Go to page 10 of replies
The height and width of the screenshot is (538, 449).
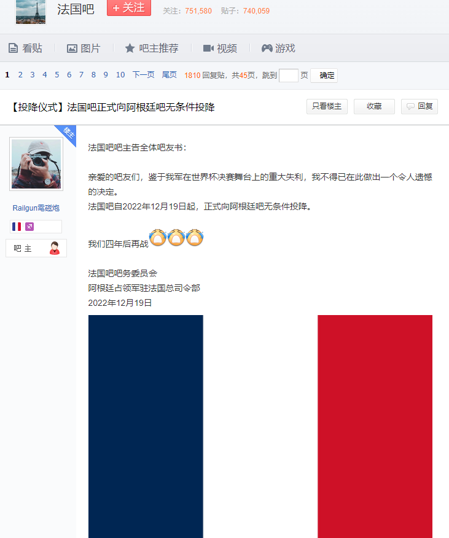click(x=120, y=75)
